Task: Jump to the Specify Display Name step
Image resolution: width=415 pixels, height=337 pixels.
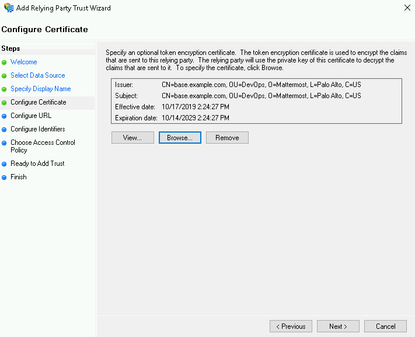Action: pos(40,89)
